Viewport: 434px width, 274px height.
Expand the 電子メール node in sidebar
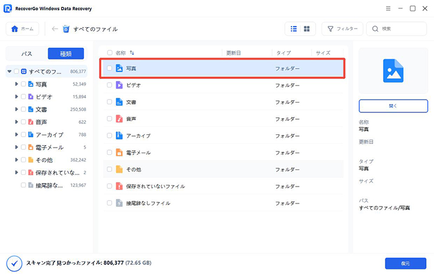(16, 147)
